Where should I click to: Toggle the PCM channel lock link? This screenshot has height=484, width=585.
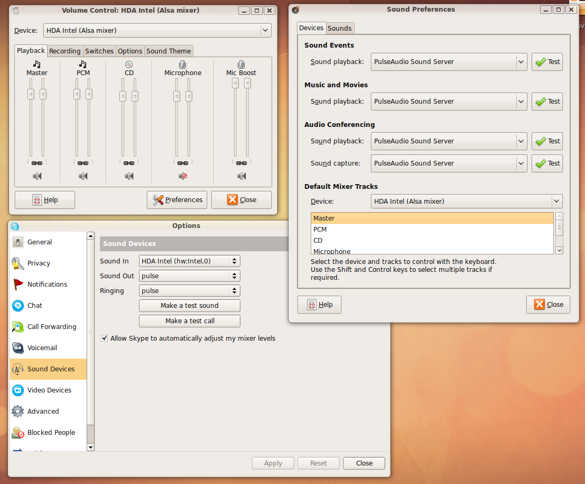pos(83,163)
